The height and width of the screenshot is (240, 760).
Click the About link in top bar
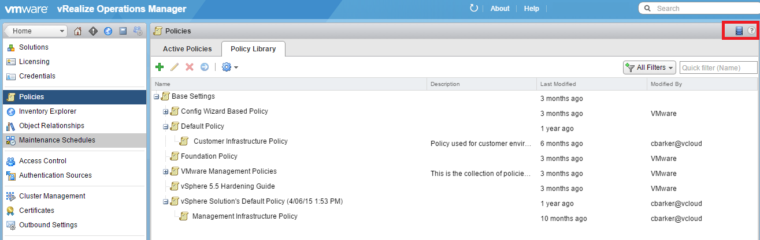point(500,9)
